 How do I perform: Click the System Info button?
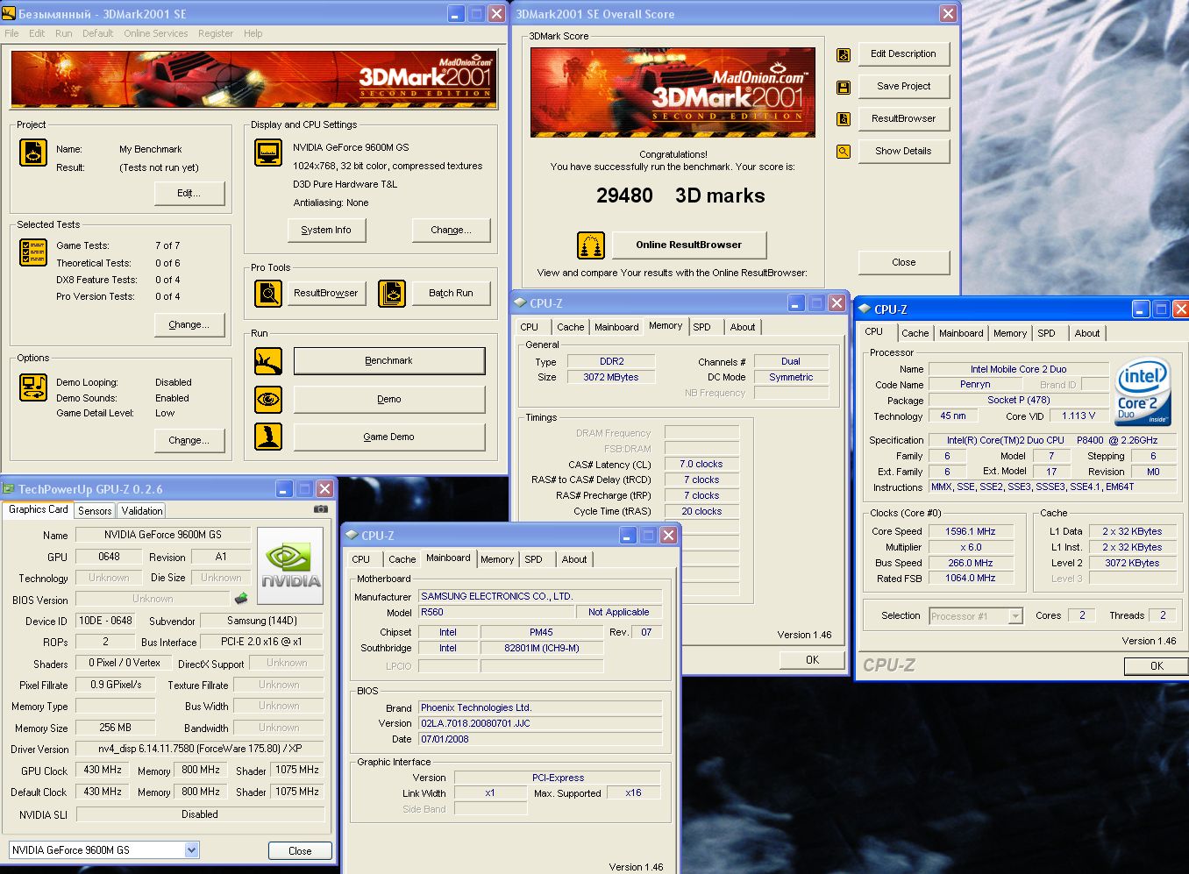click(x=326, y=230)
